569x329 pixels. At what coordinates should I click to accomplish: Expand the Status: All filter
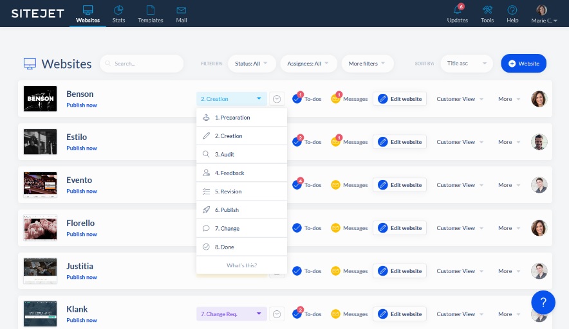pos(252,64)
